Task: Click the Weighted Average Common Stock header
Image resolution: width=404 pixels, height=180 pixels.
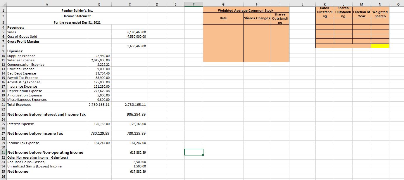Action: [246, 10]
